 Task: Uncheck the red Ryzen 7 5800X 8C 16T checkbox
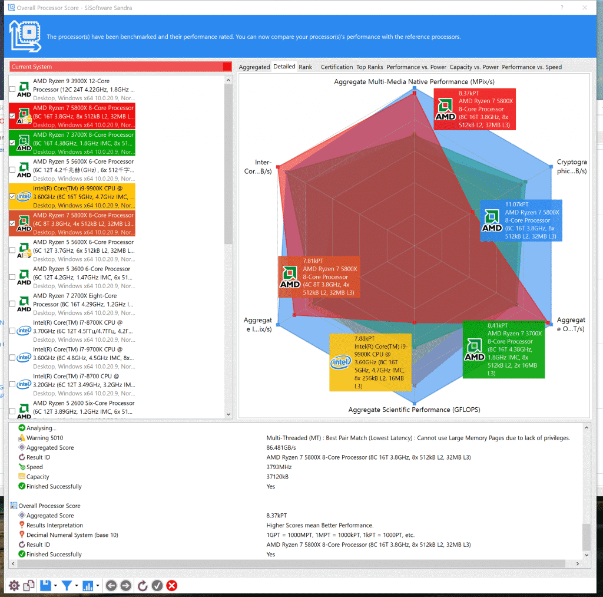pyautogui.click(x=12, y=116)
